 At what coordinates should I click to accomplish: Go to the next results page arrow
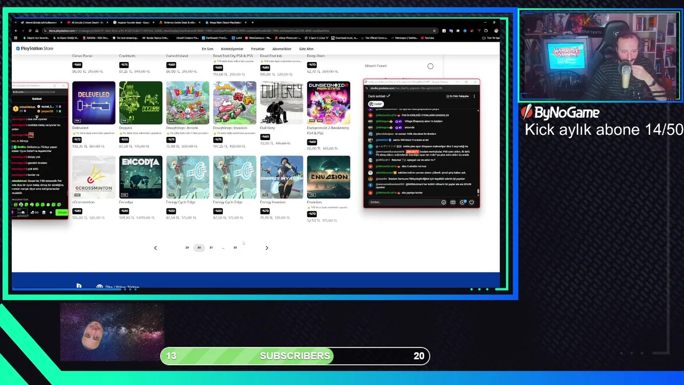click(x=267, y=248)
